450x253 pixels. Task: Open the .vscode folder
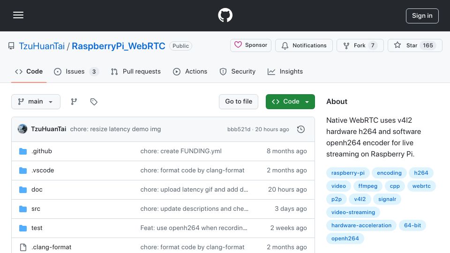[x=43, y=171]
